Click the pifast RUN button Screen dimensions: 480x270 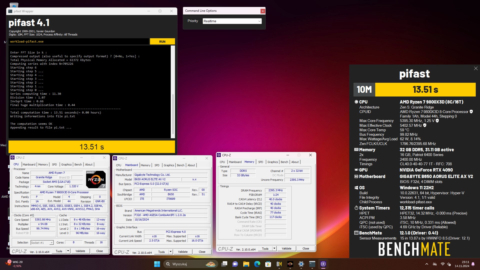[x=162, y=42]
